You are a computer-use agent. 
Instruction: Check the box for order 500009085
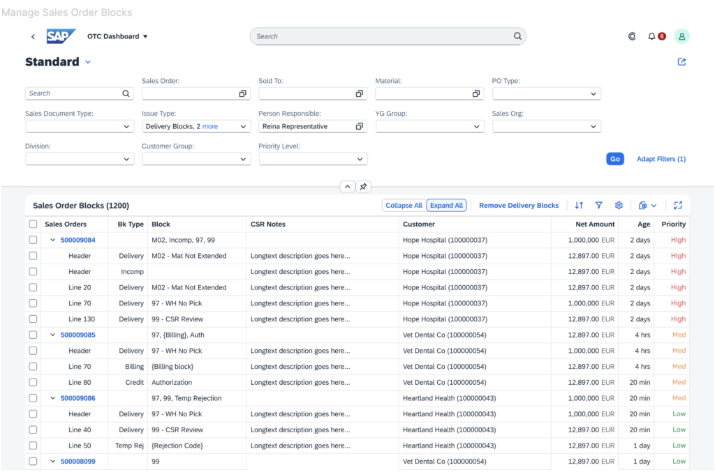point(33,335)
